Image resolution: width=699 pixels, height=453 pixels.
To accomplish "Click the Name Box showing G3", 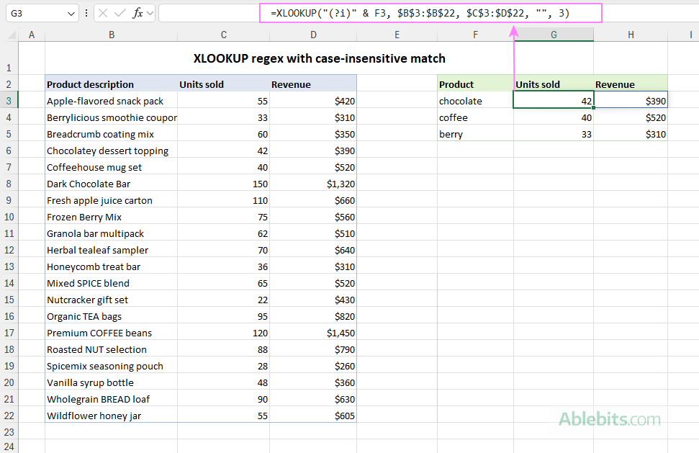I will pos(32,12).
